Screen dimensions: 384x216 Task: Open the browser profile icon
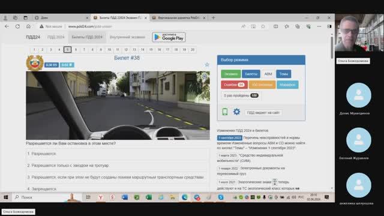[x=5, y=17]
